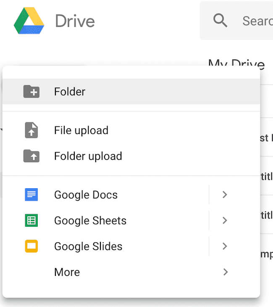Click the My Drive heading
This screenshot has height=307, width=273.
(236, 63)
